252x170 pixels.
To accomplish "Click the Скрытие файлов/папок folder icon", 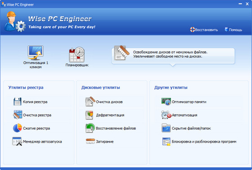I will point(166,128).
